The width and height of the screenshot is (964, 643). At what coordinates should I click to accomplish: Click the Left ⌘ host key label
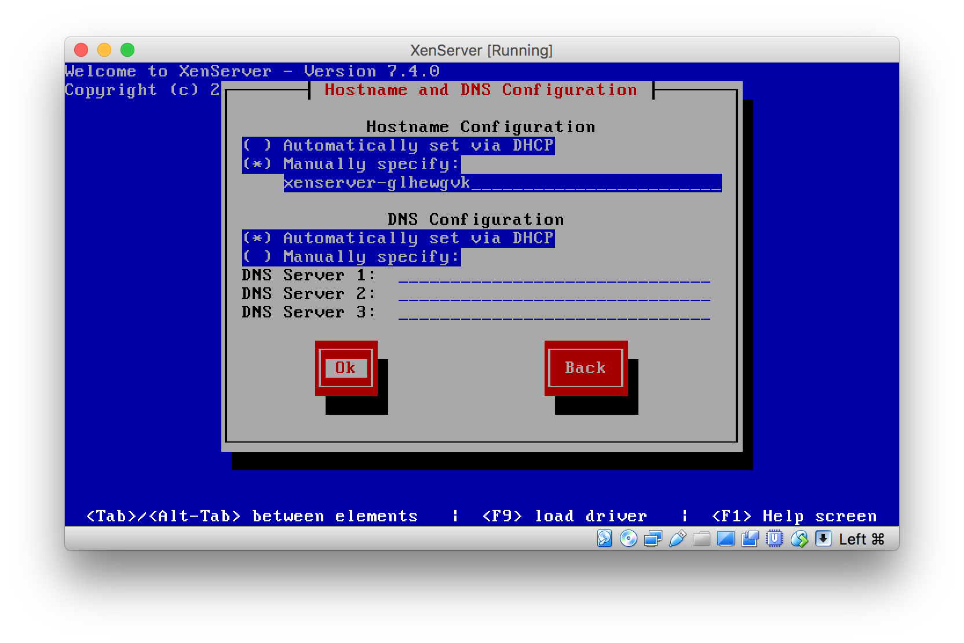point(861,539)
